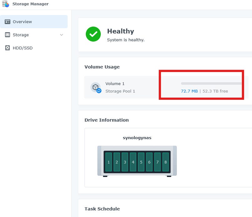The image size is (252, 217).
Task: Click the Healthy status heading
Action: [x=121, y=31]
